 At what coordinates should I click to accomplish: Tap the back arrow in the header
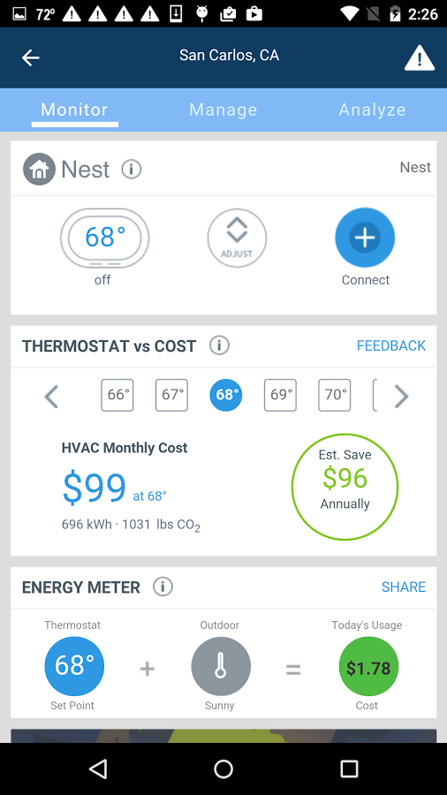[x=30, y=57]
